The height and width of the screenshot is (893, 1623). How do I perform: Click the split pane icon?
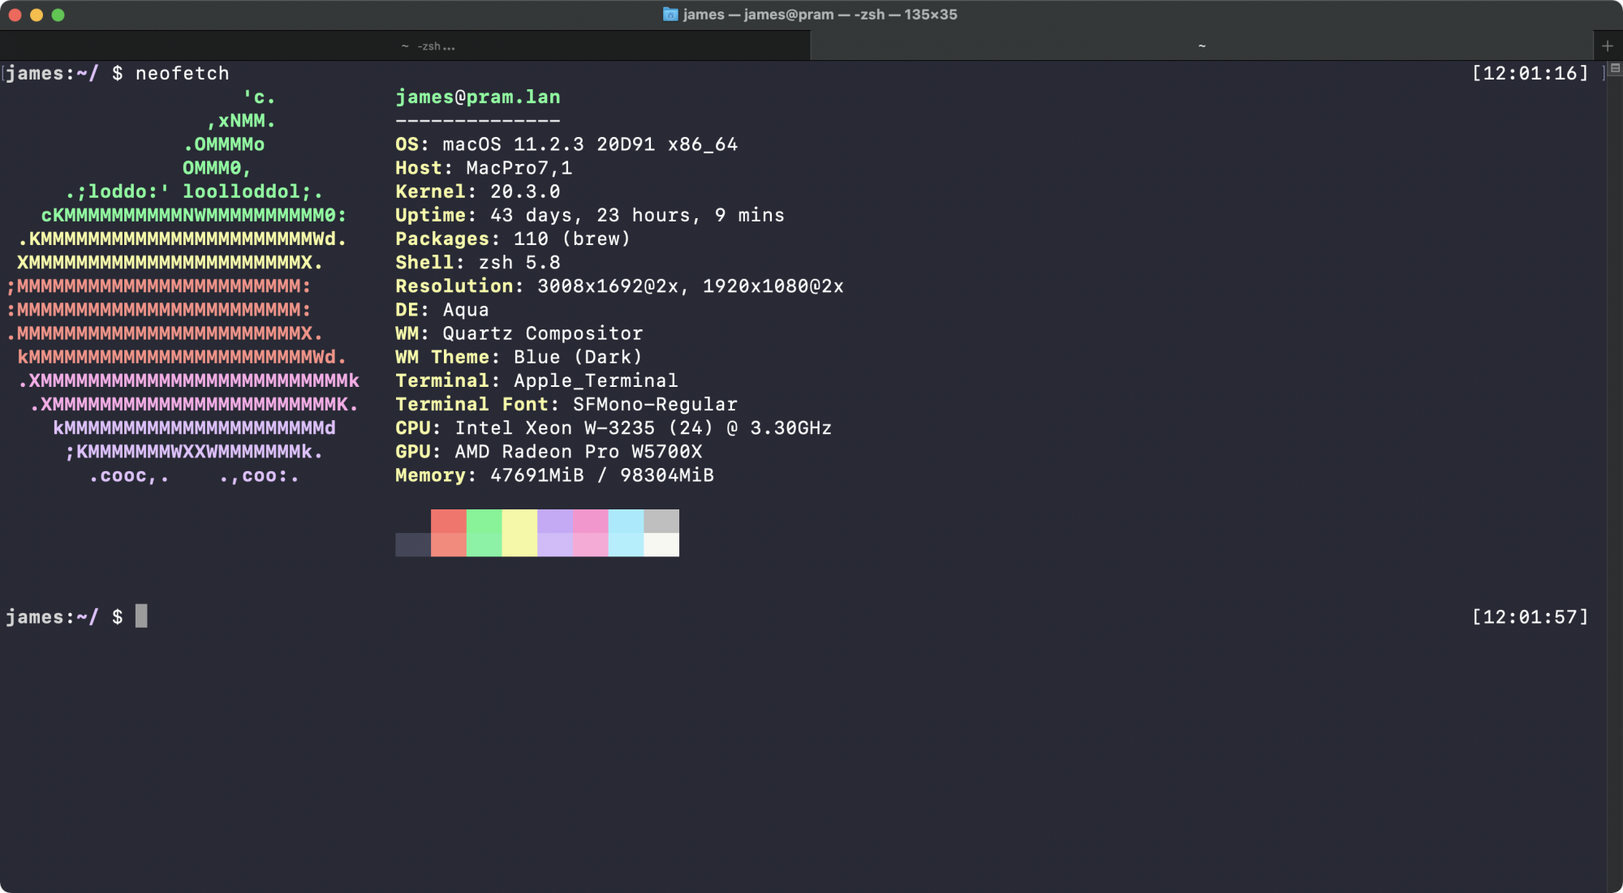pyautogui.click(x=1615, y=69)
